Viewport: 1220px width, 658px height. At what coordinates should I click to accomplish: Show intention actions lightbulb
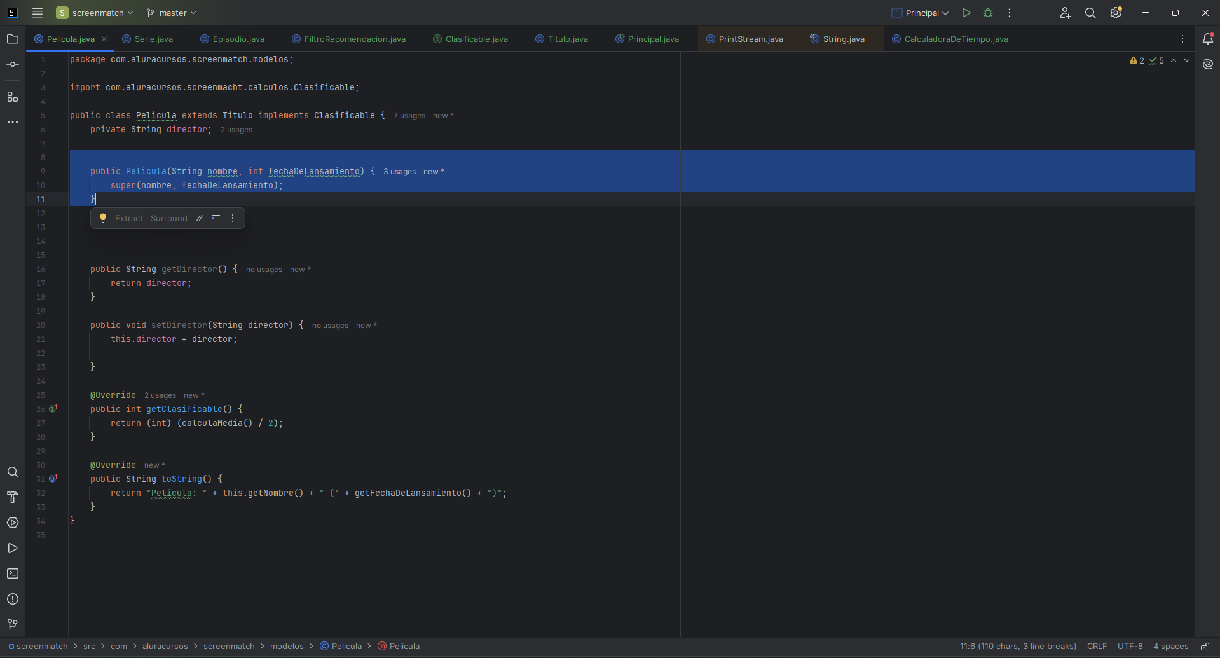click(x=103, y=218)
